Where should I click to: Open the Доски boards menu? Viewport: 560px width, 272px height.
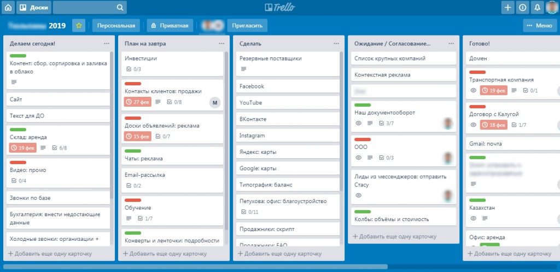pos(34,7)
